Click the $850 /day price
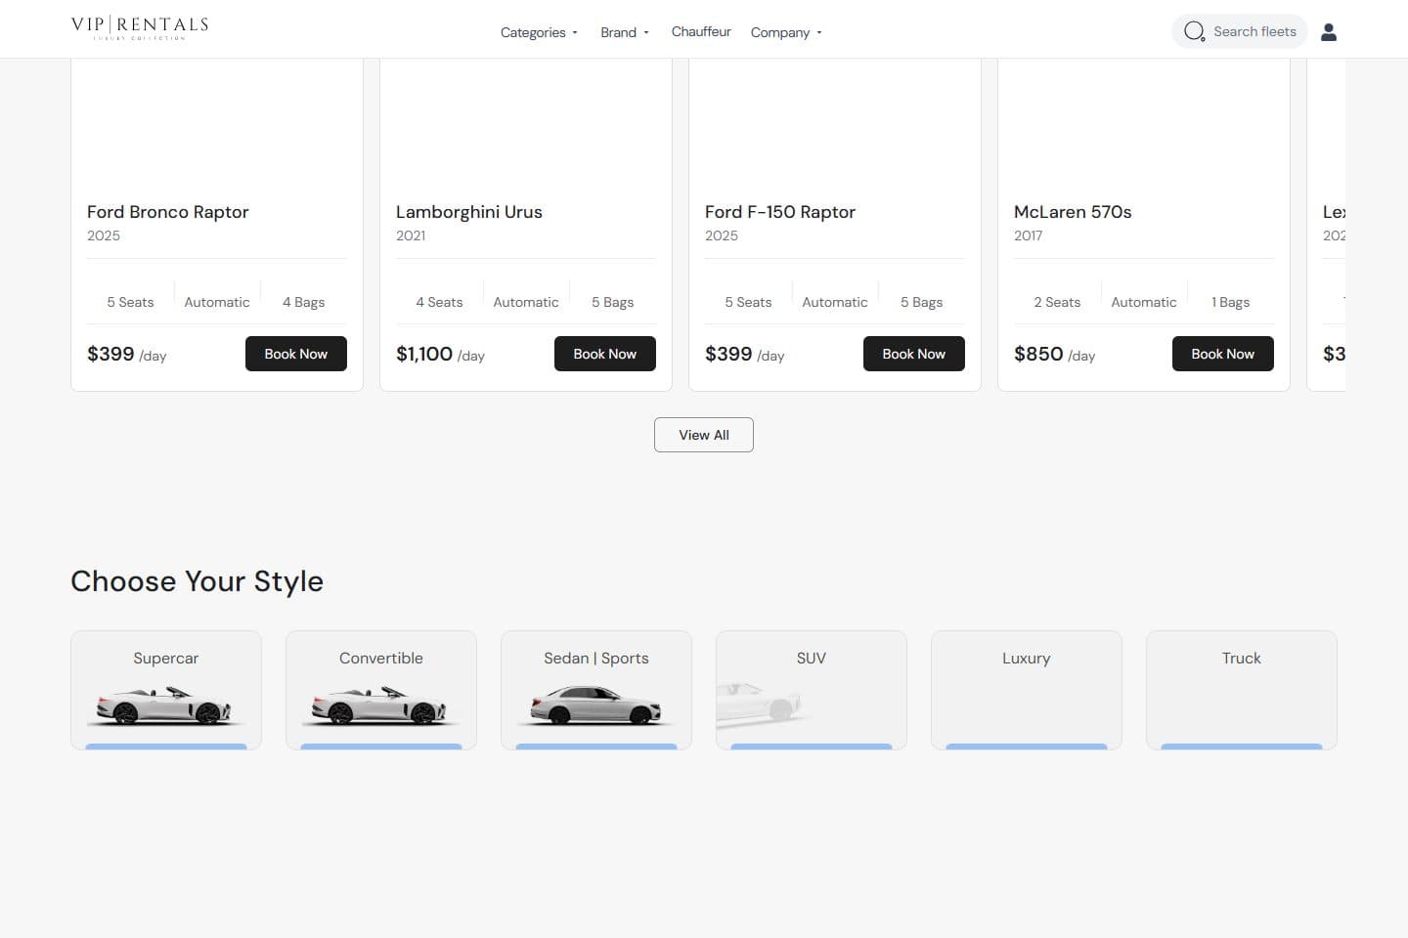This screenshot has width=1408, height=938. click(1054, 355)
